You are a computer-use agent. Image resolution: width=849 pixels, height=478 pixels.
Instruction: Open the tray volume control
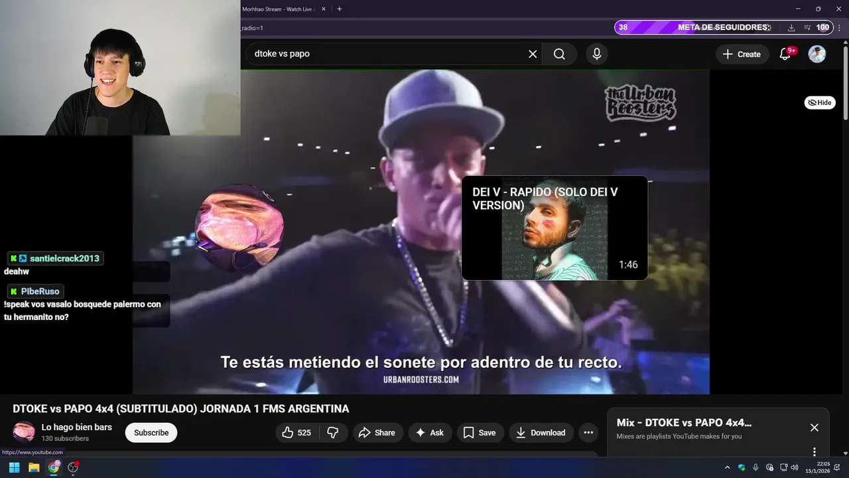tap(795, 467)
